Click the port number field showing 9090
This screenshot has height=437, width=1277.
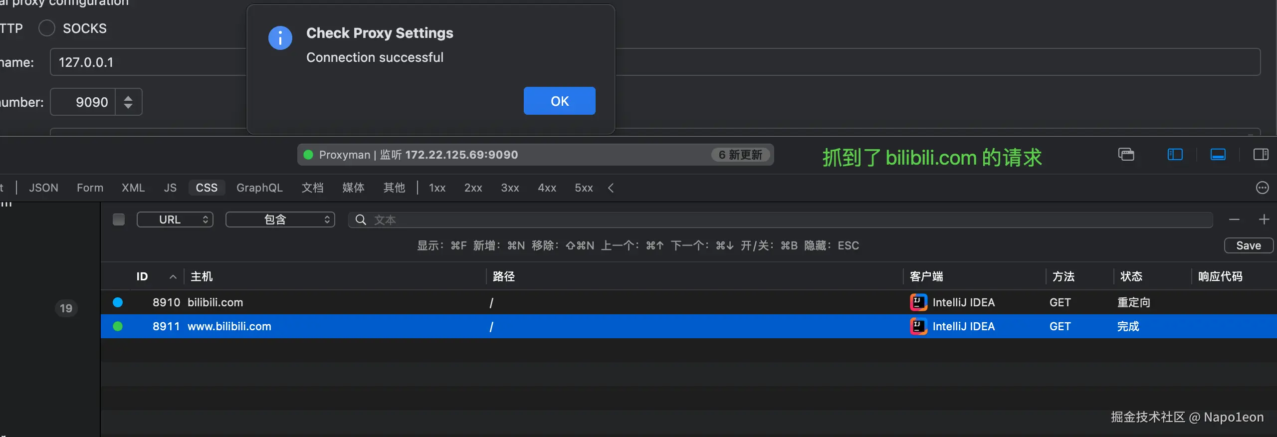[83, 102]
